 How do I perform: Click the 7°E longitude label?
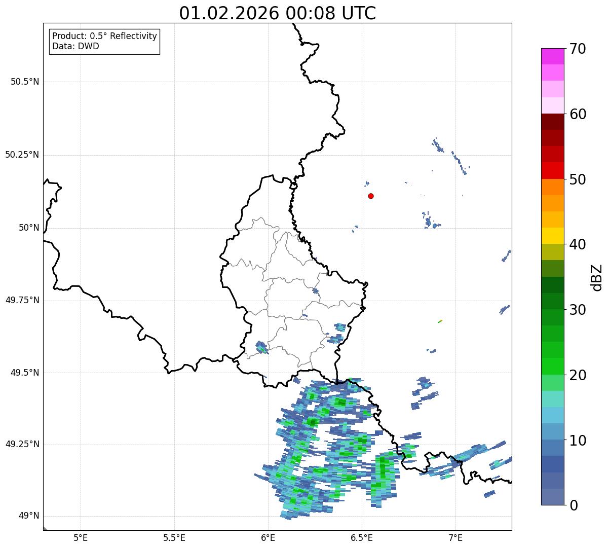[455, 537]
